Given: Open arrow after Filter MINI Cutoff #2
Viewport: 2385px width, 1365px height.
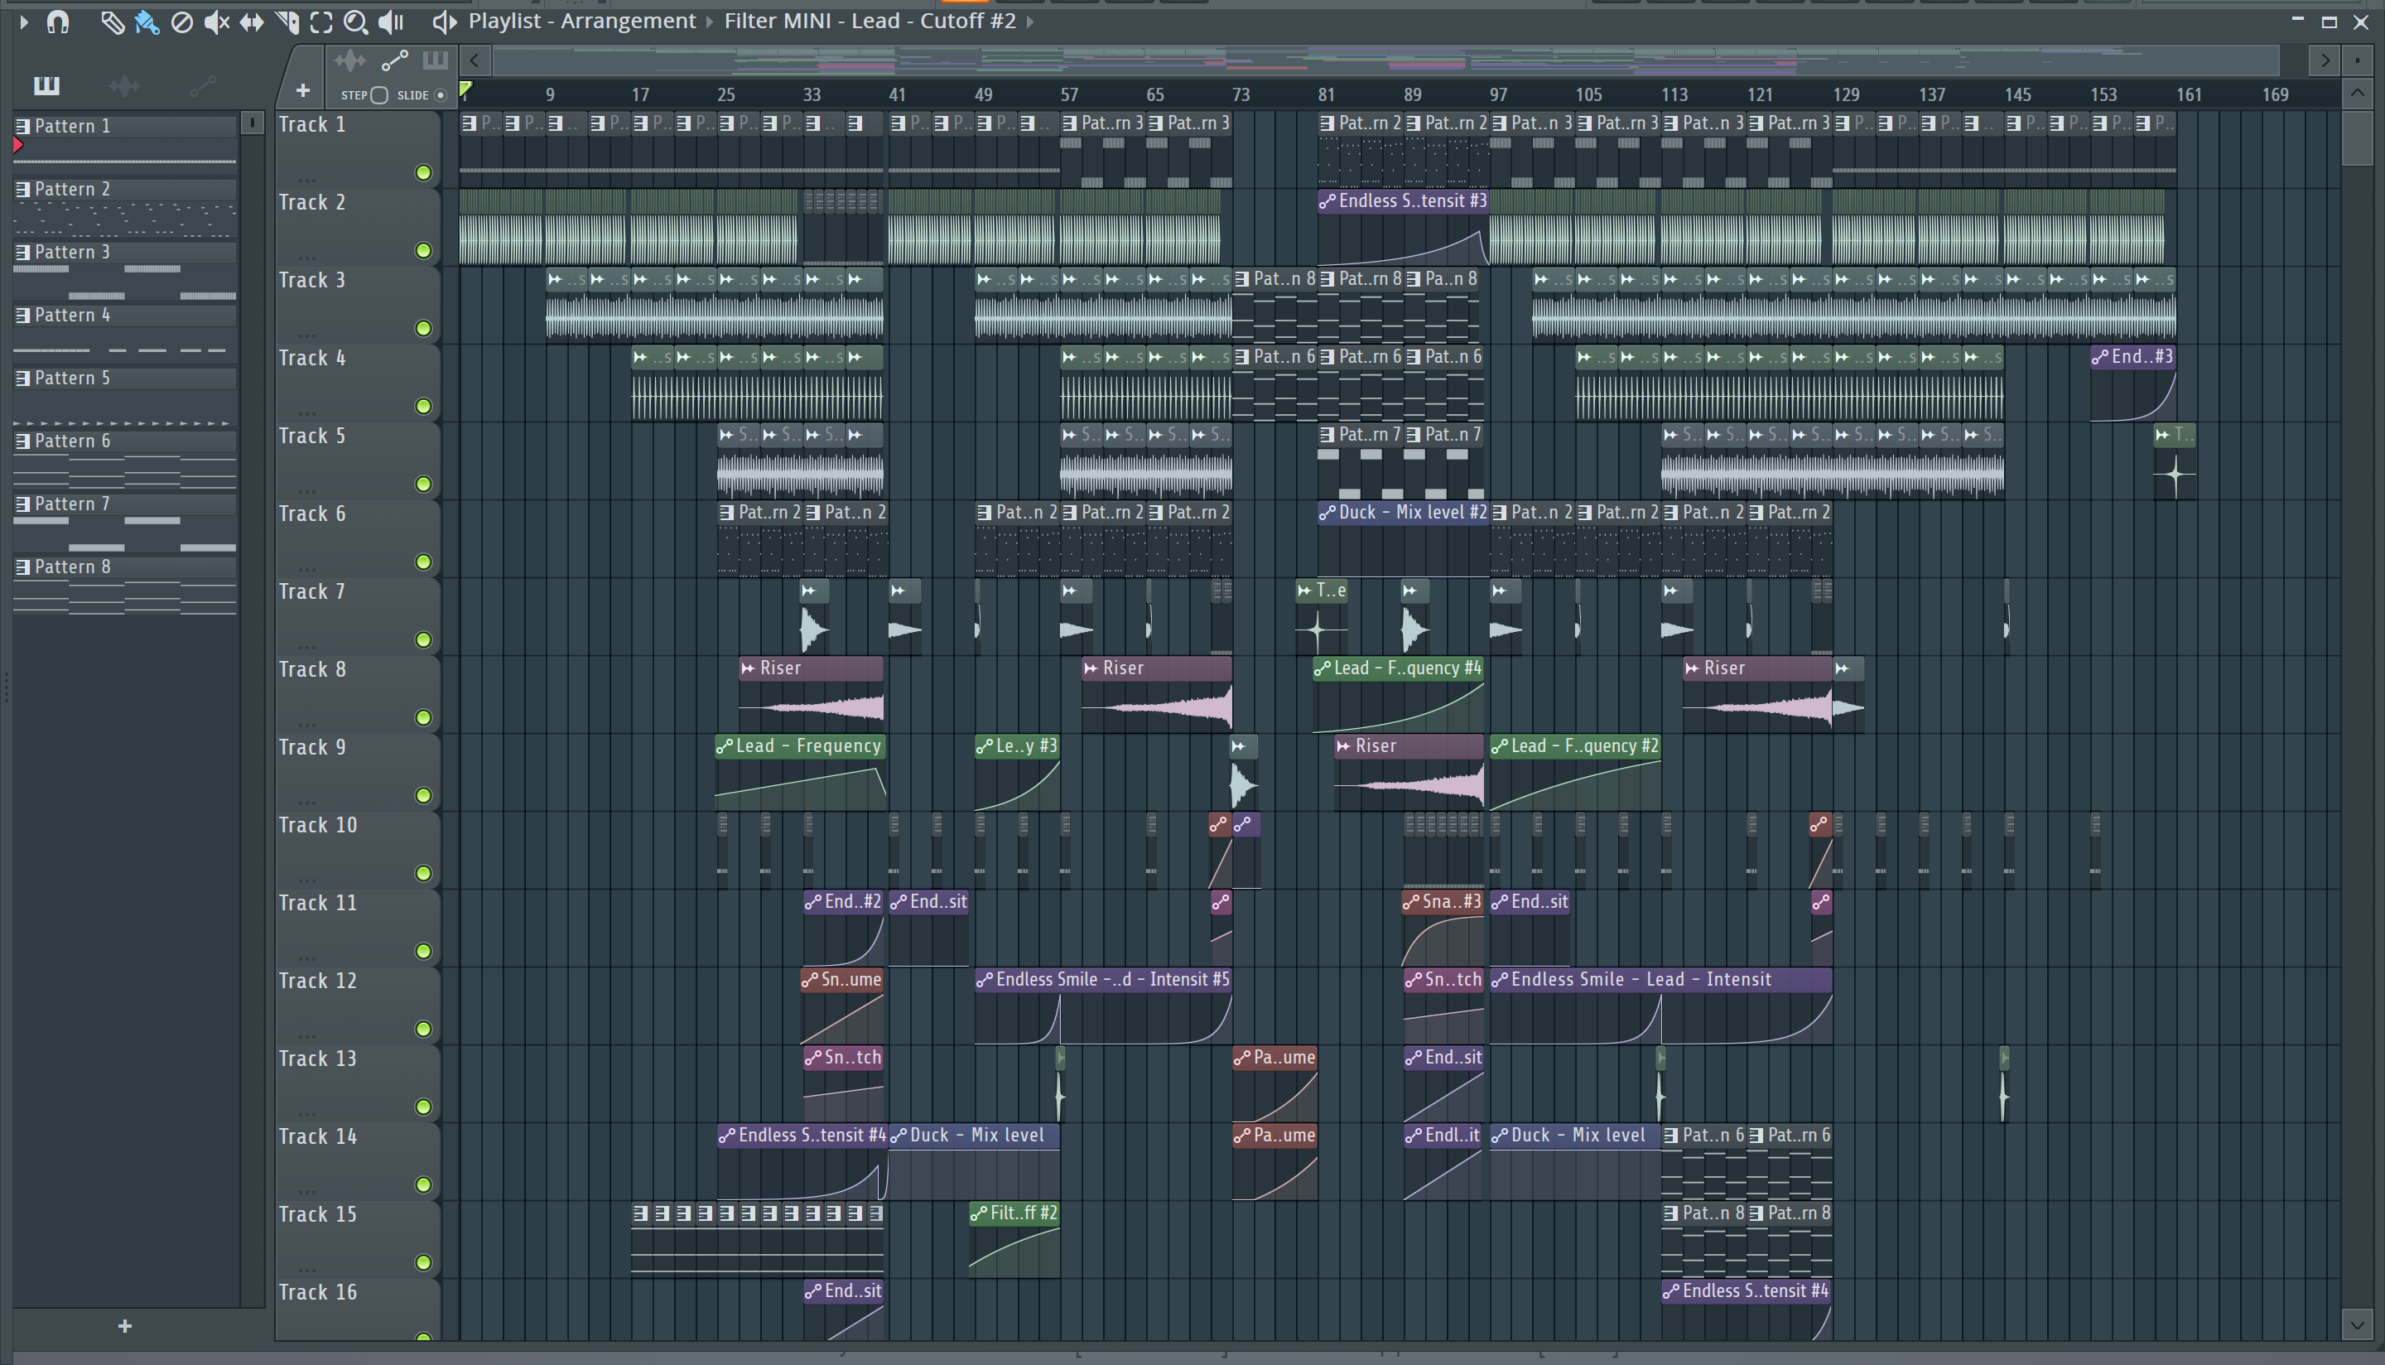Looking at the screenshot, I should click(1030, 22).
